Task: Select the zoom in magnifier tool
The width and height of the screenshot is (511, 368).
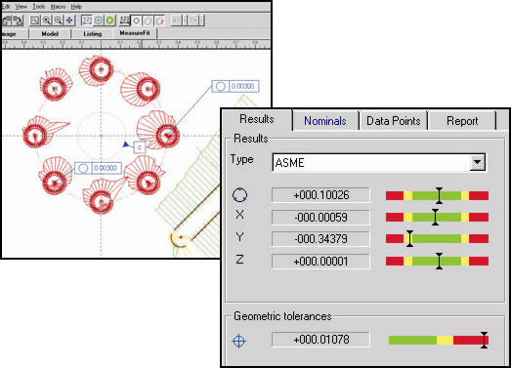Action: (47, 20)
